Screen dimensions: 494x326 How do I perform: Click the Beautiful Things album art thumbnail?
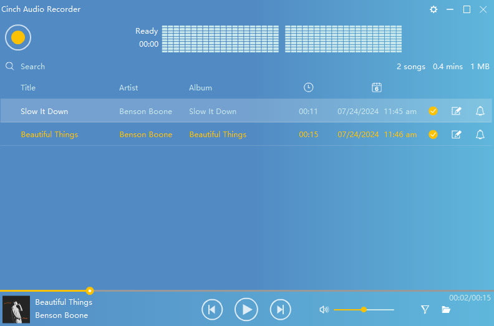pyautogui.click(x=16, y=309)
